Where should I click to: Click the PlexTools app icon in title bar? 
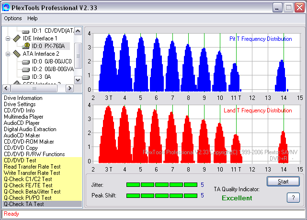pyautogui.click(x=6, y=8)
